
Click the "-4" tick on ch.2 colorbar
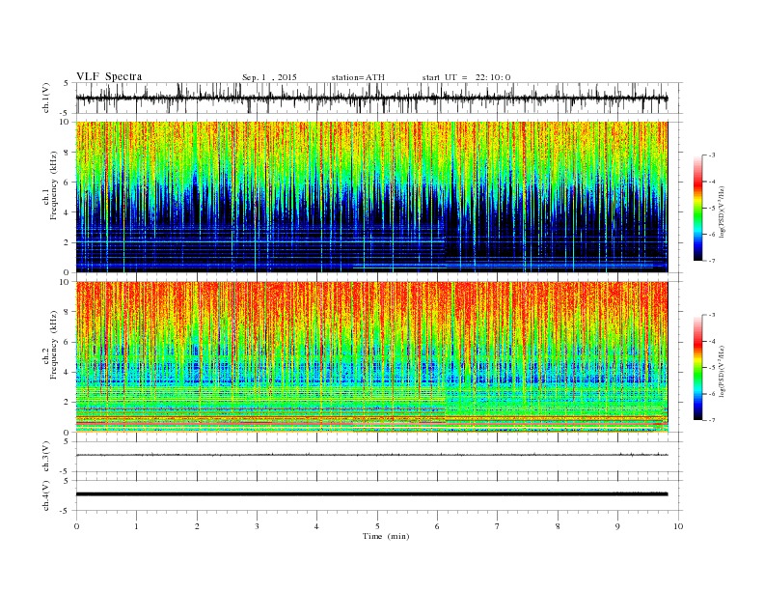pos(712,341)
